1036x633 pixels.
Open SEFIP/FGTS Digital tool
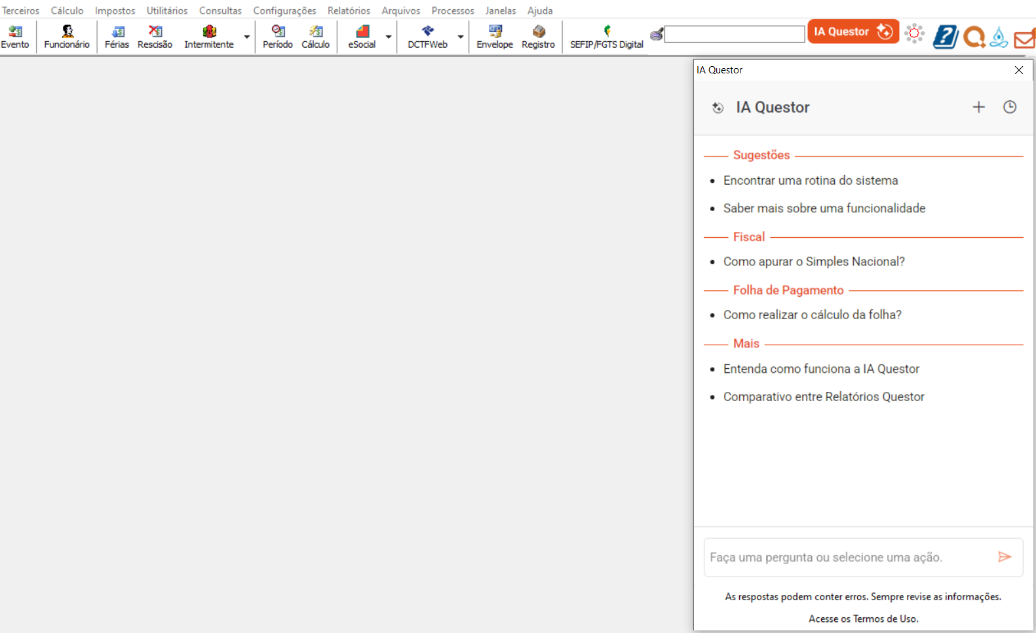pyautogui.click(x=606, y=37)
